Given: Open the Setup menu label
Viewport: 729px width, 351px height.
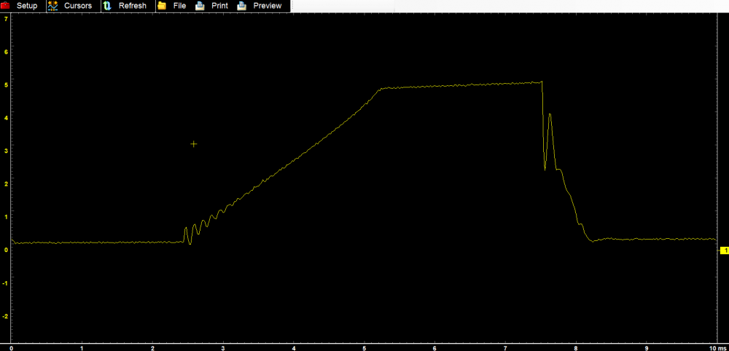Looking at the screenshot, I should (27, 6).
